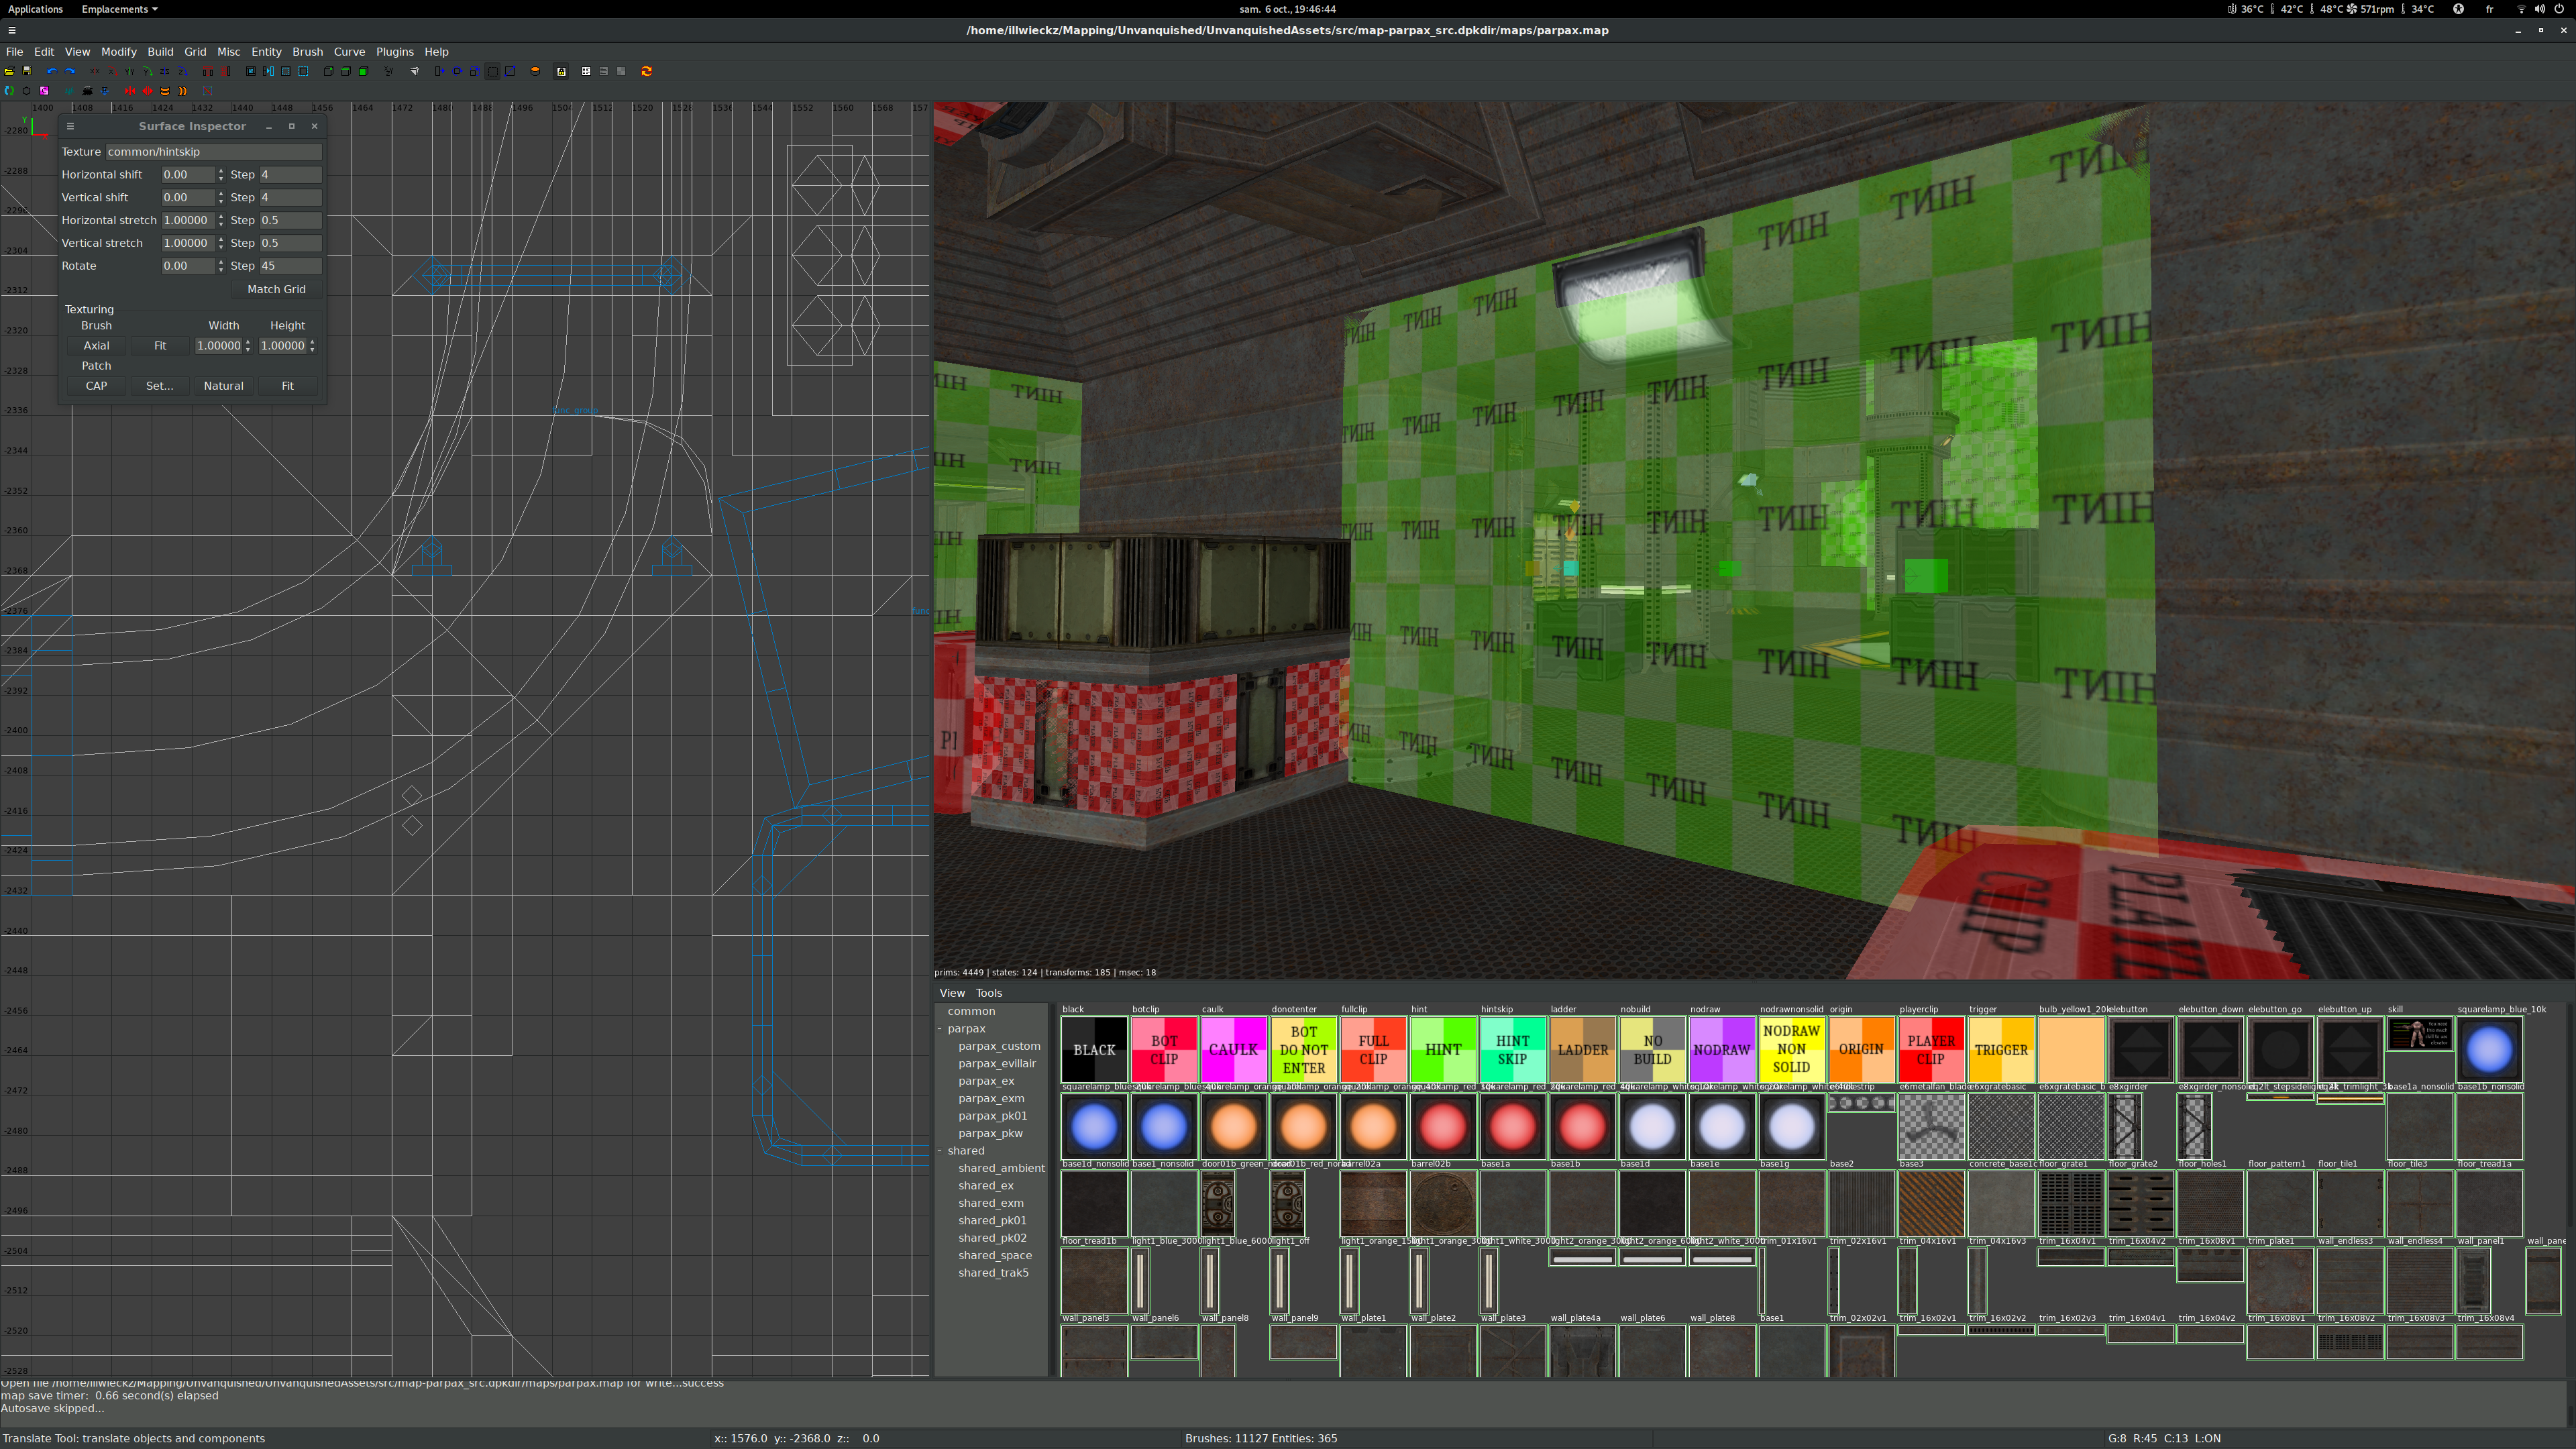This screenshot has width=2576, height=1449.
Task: Click the Z-axis rotate icon
Action: click(x=183, y=71)
